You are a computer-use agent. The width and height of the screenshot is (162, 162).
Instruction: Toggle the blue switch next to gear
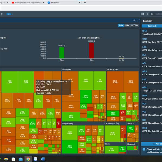click(9, 14)
